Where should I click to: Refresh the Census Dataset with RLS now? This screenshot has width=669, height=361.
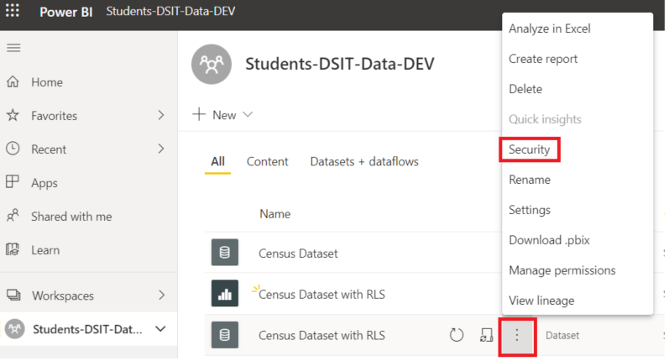pyautogui.click(x=457, y=335)
